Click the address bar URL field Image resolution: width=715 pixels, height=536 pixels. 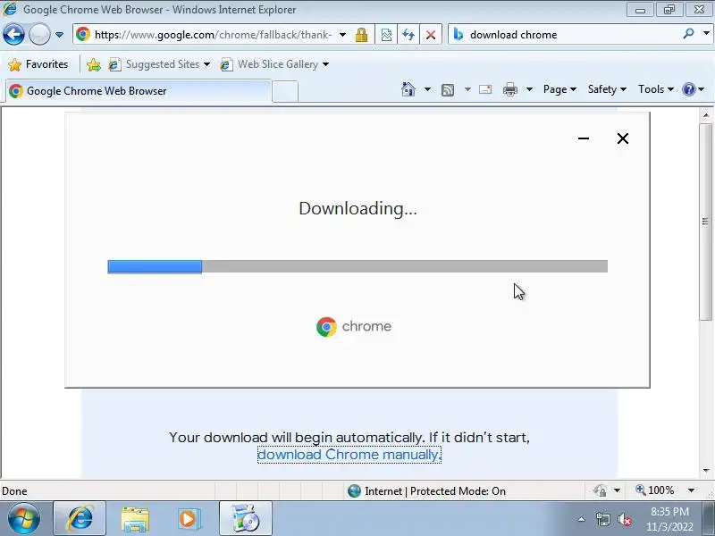tap(213, 35)
